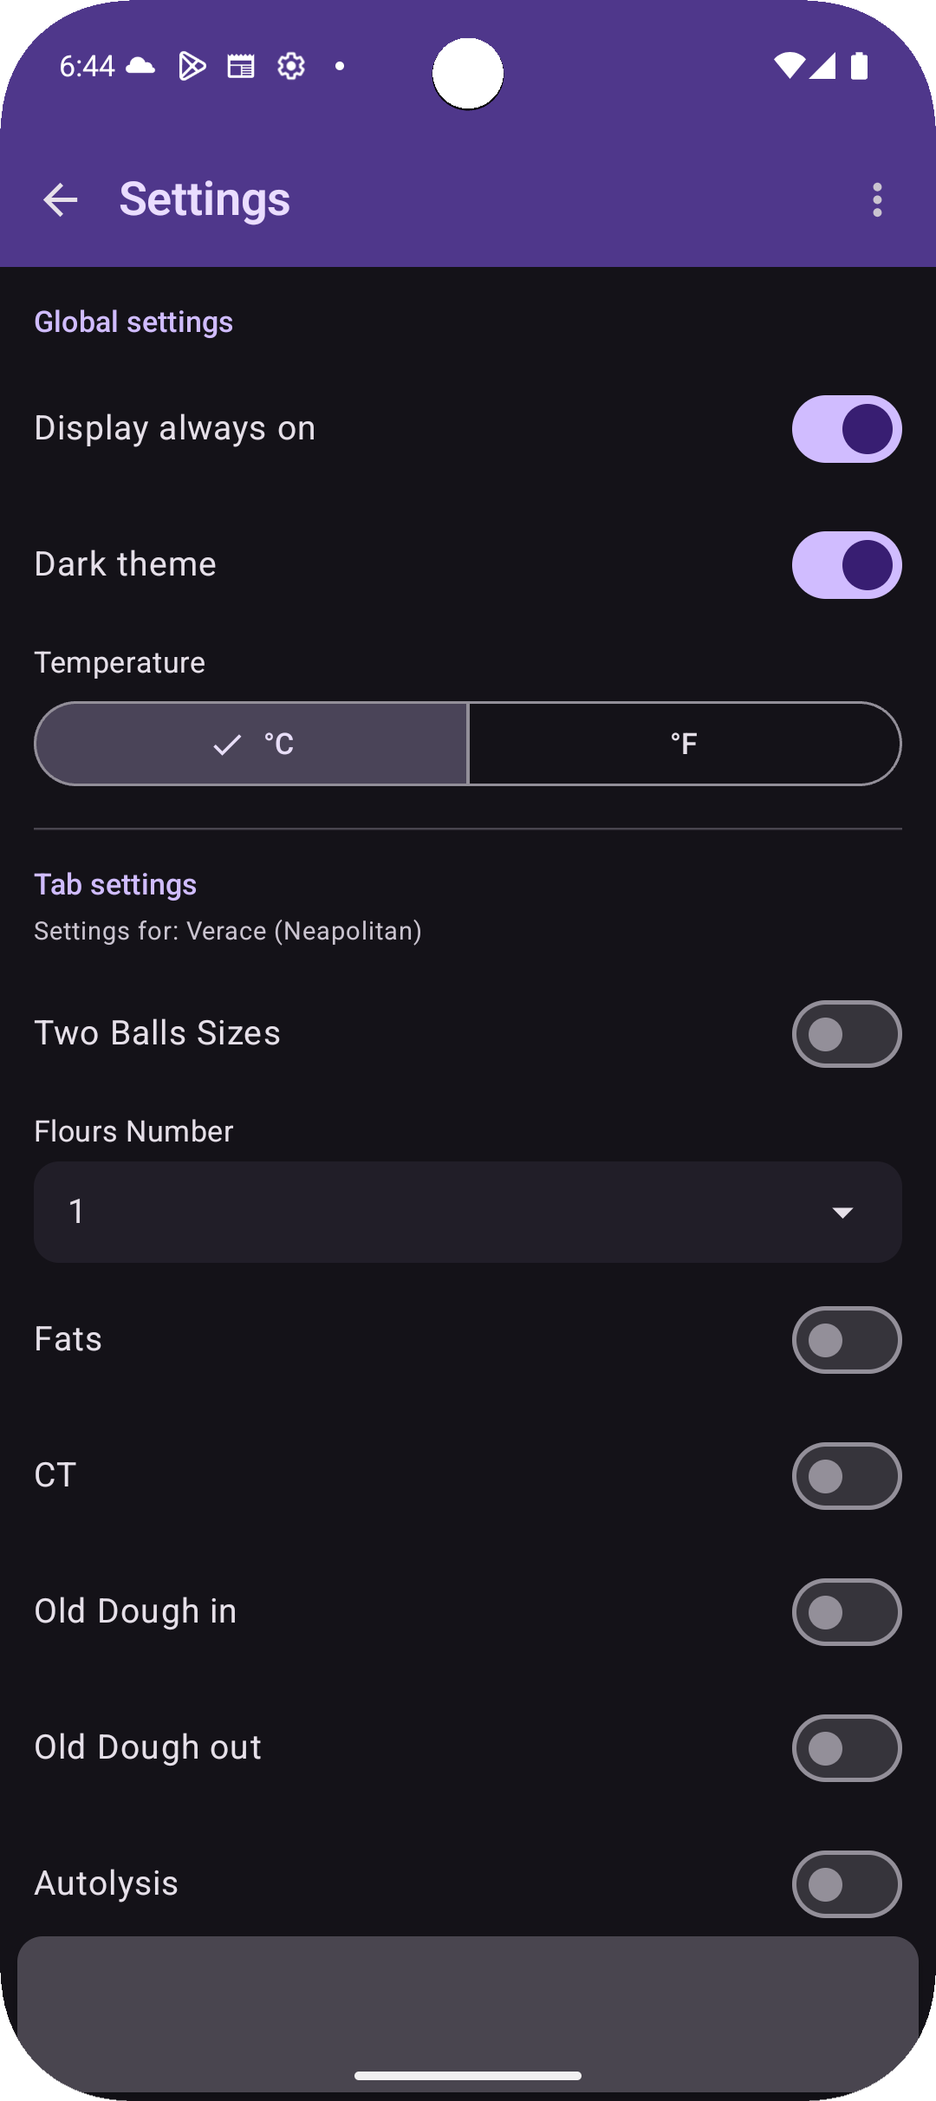This screenshot has height=2101, width=936.
Task: Click the calendar icon in the status bar
Action: click(x=240, y=65)
